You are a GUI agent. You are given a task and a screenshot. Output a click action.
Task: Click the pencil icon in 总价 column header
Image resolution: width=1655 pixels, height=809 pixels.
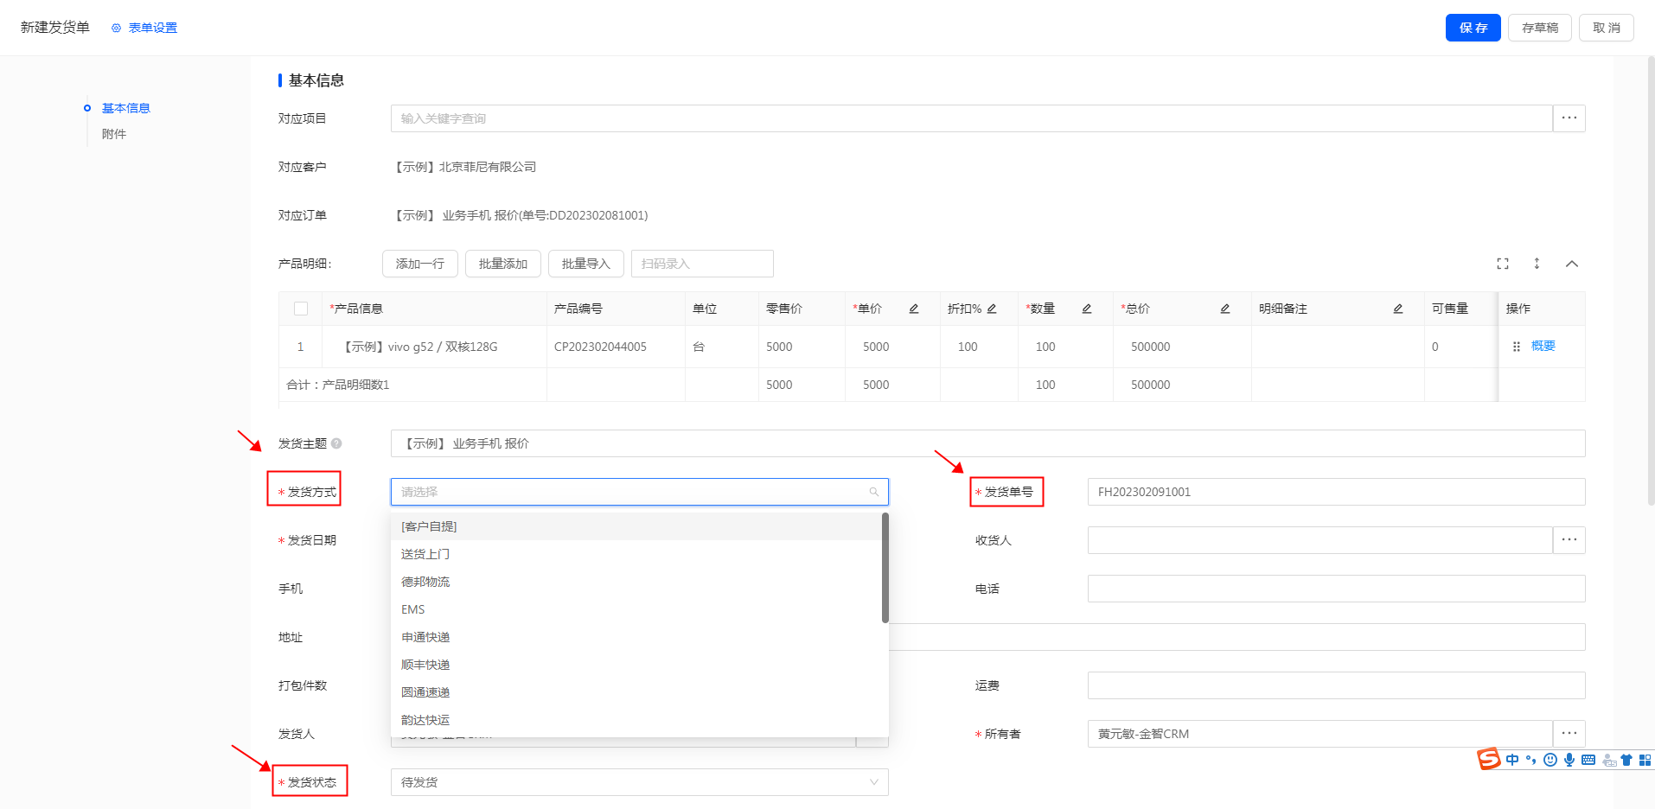click(1225, 309)
